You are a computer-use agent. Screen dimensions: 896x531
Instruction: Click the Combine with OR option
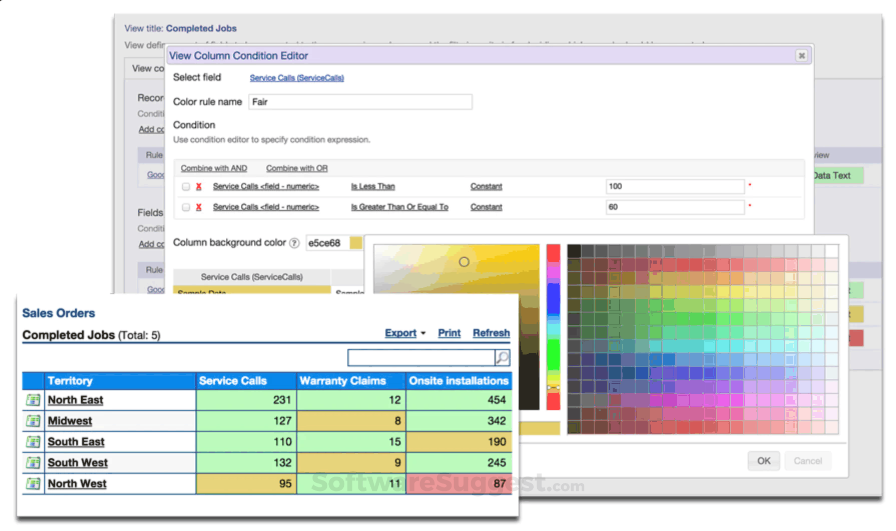point(296,168)
